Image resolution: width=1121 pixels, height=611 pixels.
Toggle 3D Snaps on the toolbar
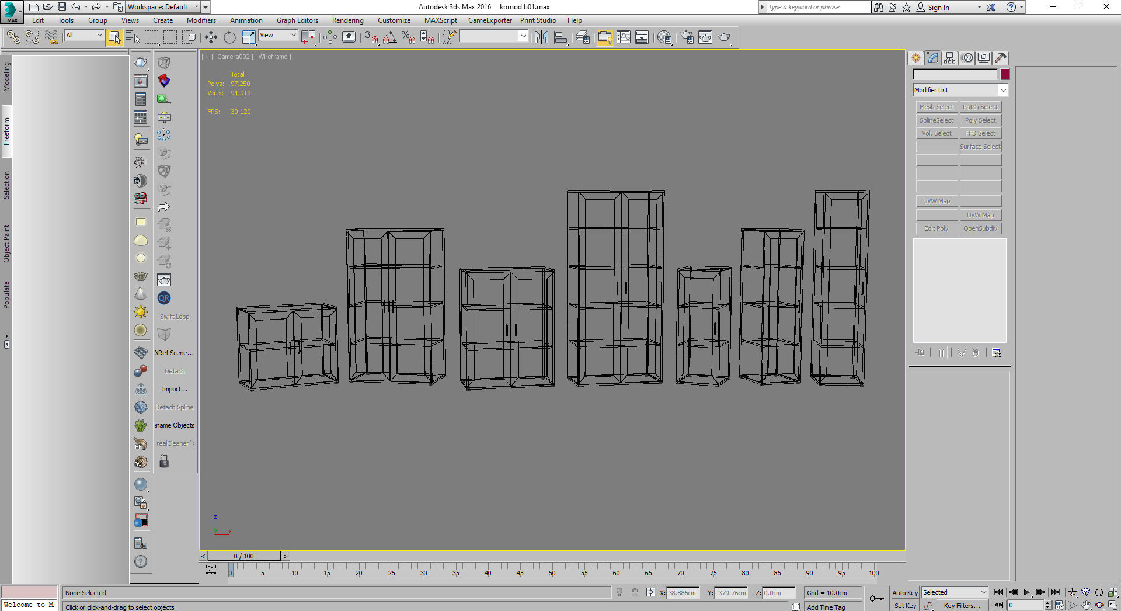tap(371, 37)
